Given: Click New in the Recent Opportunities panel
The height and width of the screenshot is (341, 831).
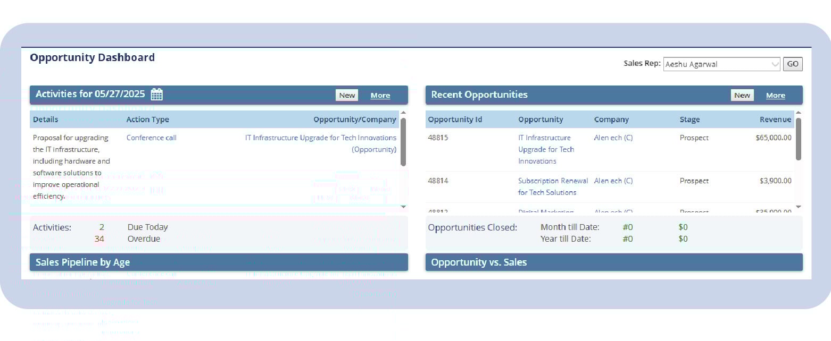Looking at the screenshot, I should point(742,95).
